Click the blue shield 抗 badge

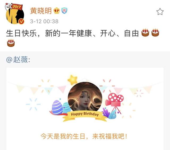(x=64, y=11)
